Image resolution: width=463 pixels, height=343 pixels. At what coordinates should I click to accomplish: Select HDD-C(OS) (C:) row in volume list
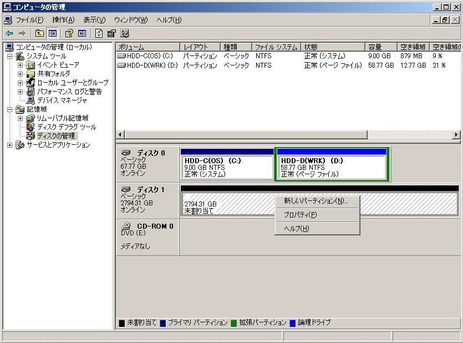pyautogui.click(x=288, y=56)
